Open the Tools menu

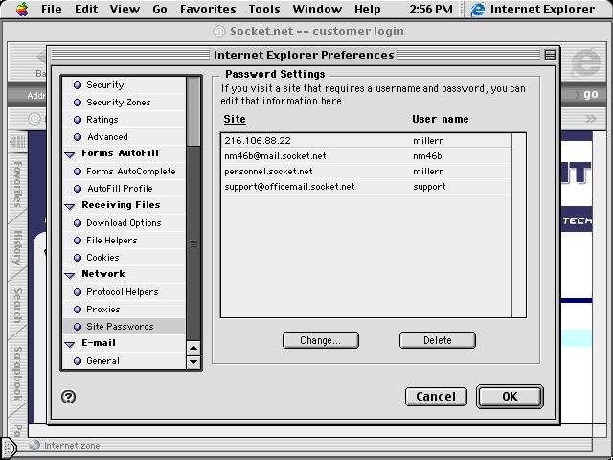(x=264, y=9)
